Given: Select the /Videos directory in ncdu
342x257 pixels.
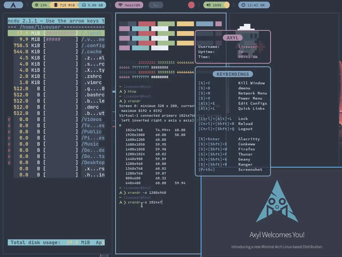Looking at the screenshot, I should click(56, 119).
